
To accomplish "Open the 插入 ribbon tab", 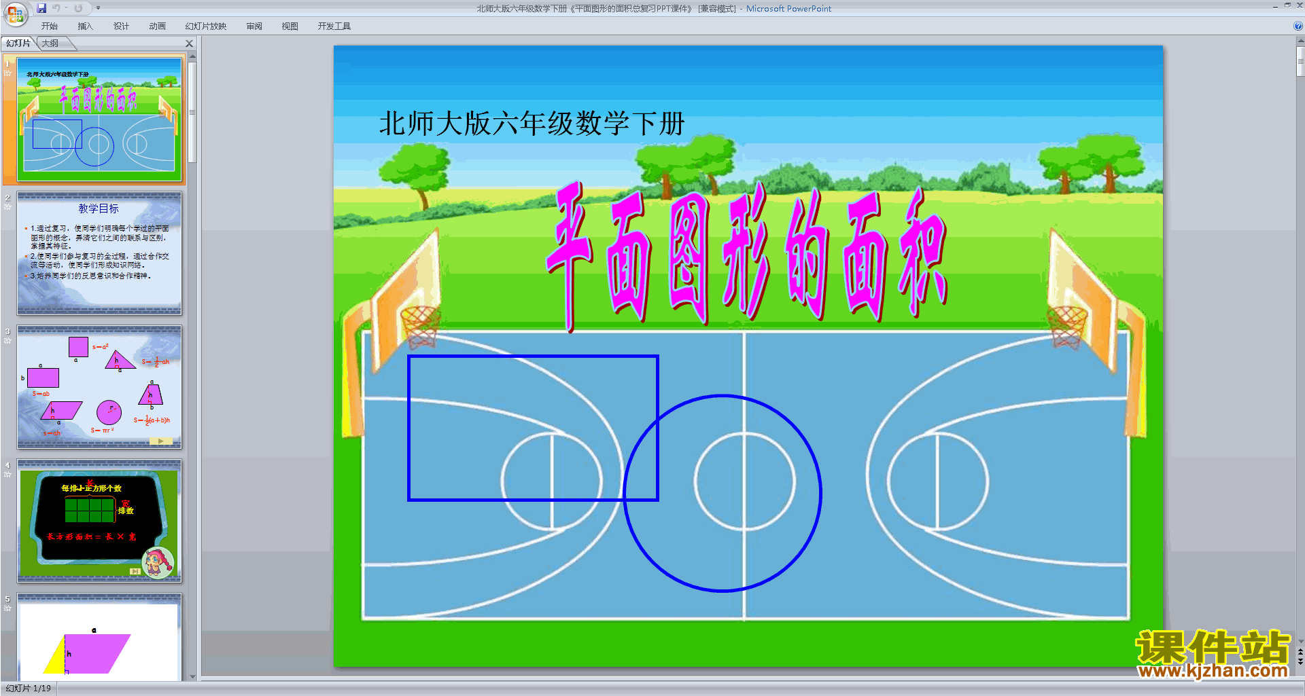I will pyautogui.click(x=85, y=26).
